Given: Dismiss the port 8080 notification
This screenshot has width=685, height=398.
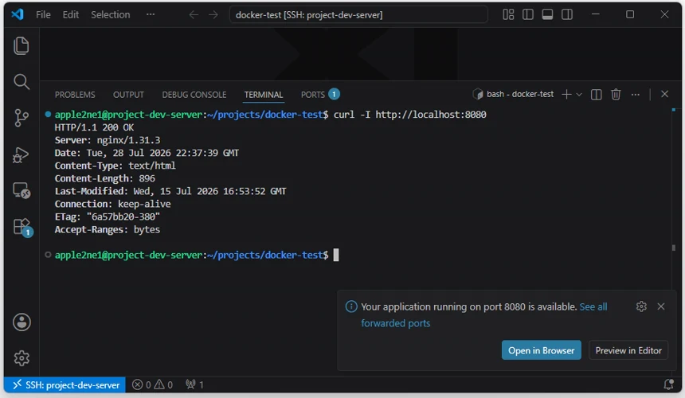Looking at the screenshot, I should (661, 306).
